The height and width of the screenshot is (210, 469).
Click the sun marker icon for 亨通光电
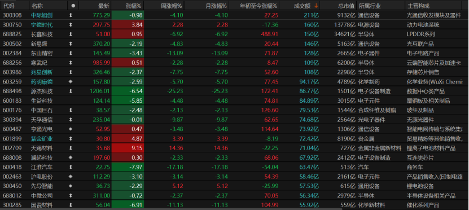[x=71, y=129]
